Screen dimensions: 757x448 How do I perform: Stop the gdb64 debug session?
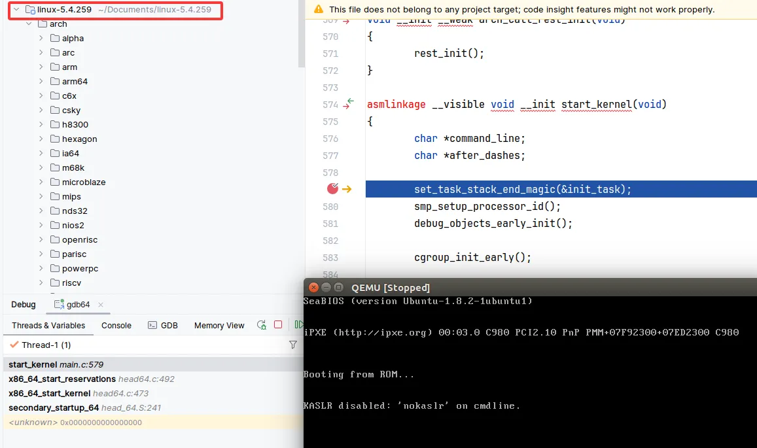278,324
